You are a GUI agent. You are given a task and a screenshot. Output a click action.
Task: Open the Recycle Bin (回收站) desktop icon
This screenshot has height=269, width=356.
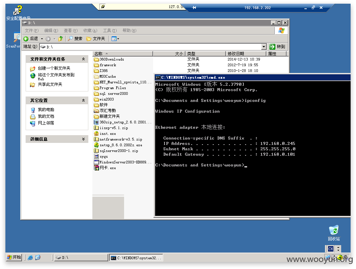(334, 233)
